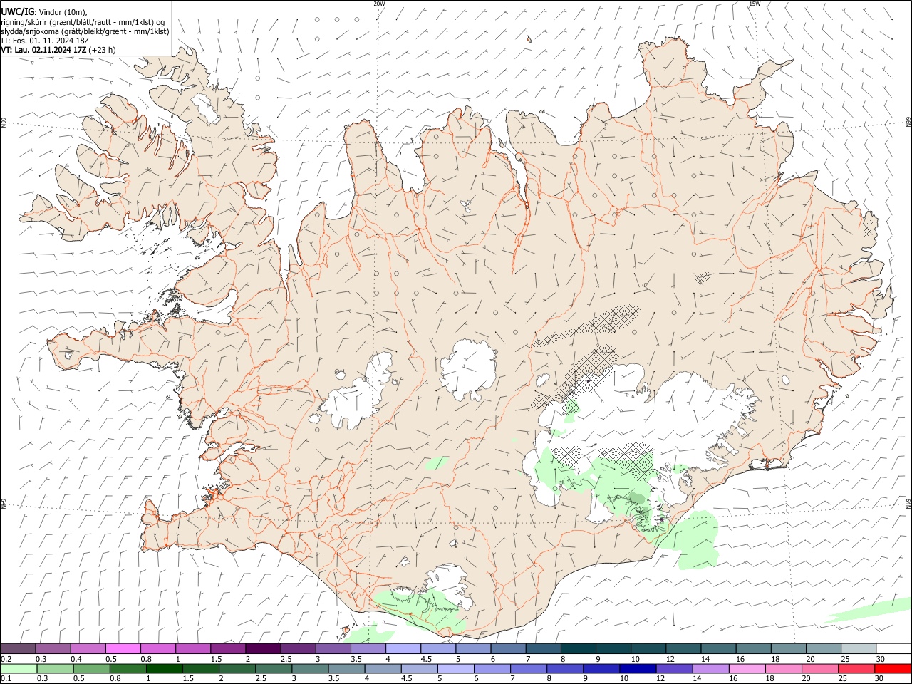912x684 pixels.
Task: Click the dark purple 2 swatch in upper legend
Action: [x=263, y=648]
